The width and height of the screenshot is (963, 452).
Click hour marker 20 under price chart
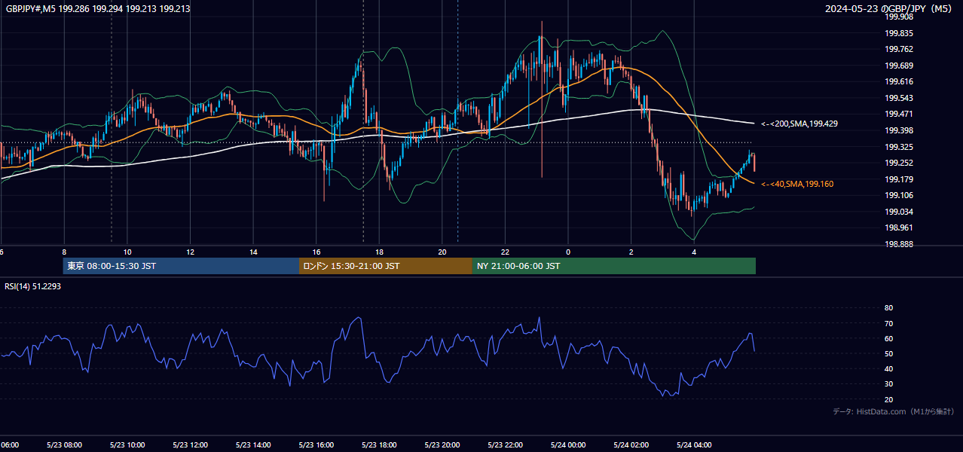pyautogui.click(x=442, y=252)
